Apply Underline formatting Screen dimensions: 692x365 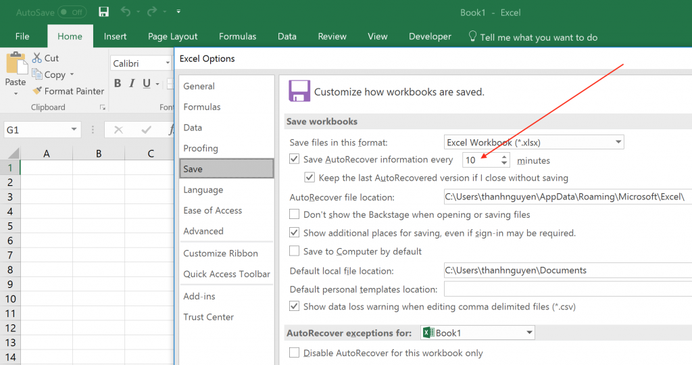click(x=147, y=83)
